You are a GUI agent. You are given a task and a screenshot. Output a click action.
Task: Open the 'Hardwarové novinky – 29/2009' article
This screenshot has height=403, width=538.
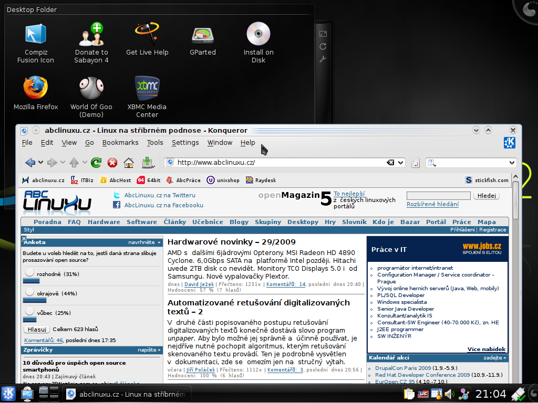[x=232, y=242]
